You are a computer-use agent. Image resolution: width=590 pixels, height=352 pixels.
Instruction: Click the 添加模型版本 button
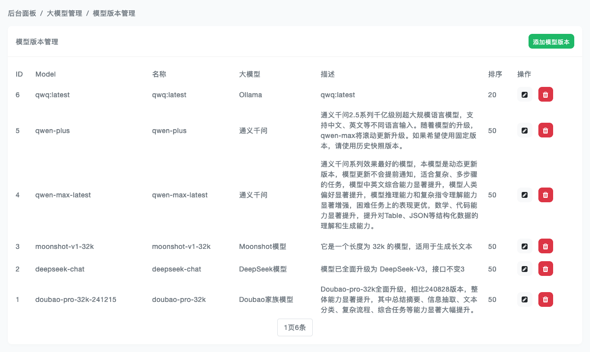(x=551, y=42)
